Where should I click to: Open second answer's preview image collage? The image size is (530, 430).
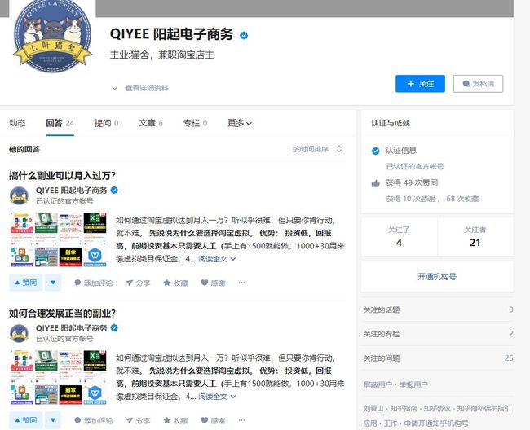(58, 377)
